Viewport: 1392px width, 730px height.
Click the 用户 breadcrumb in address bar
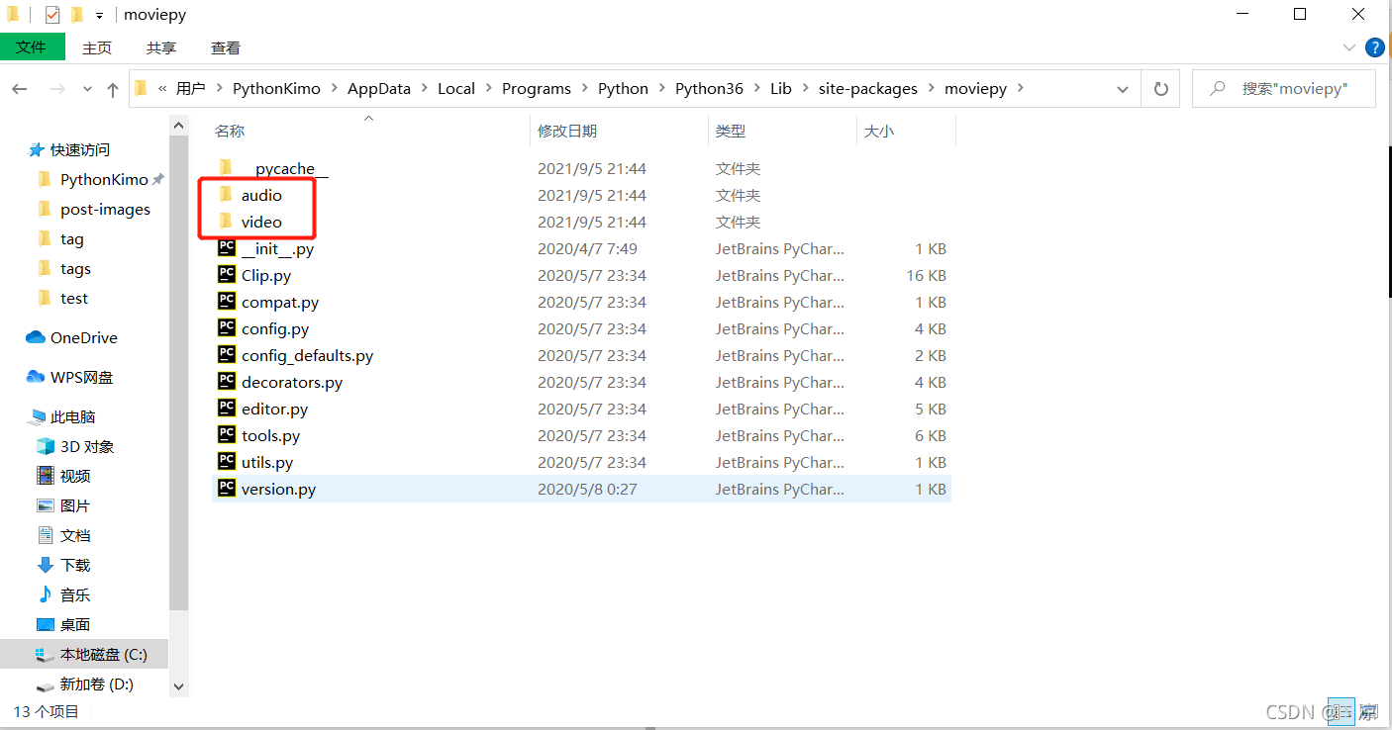(x=191, y=88)
